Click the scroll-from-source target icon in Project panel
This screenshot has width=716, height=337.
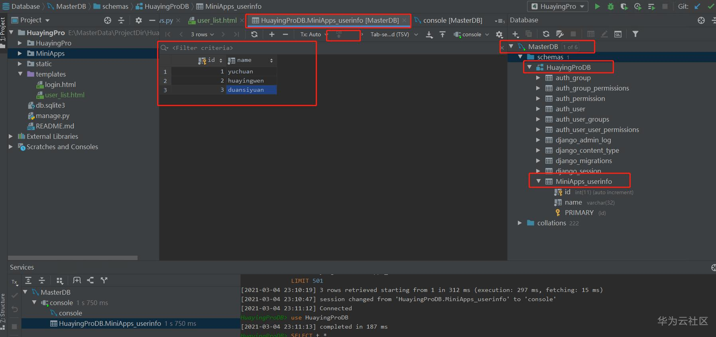pyautogui.click(x=108, y=20)
